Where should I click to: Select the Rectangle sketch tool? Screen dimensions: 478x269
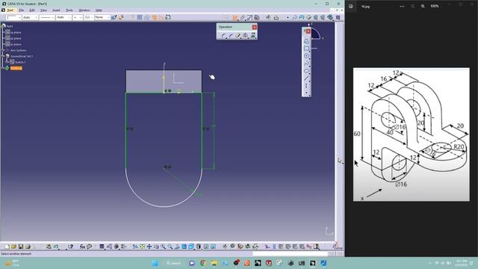pos(306,49)
